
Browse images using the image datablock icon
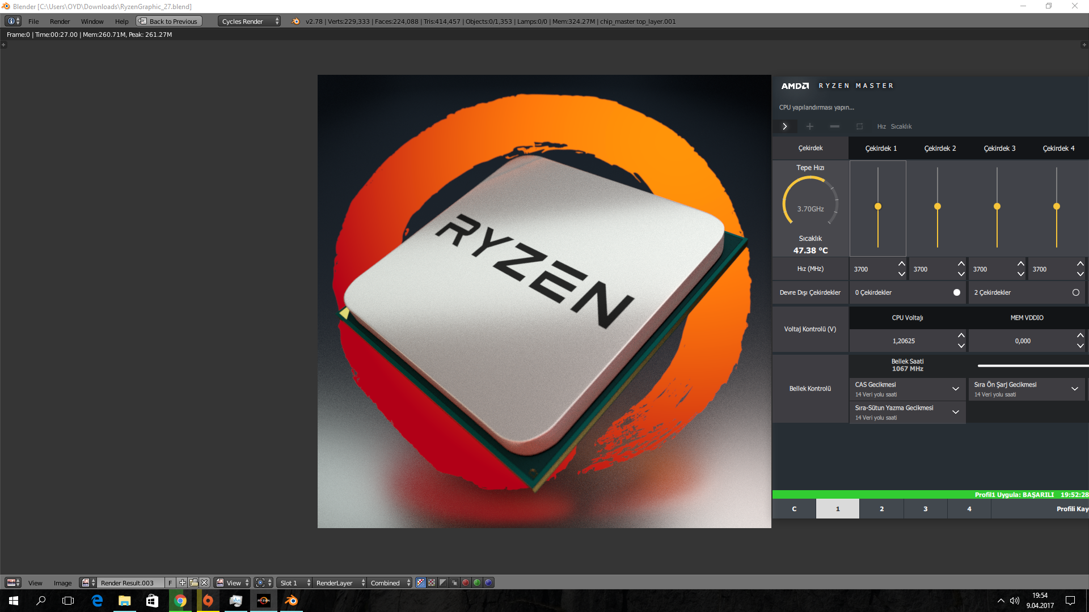coord(88,583)
